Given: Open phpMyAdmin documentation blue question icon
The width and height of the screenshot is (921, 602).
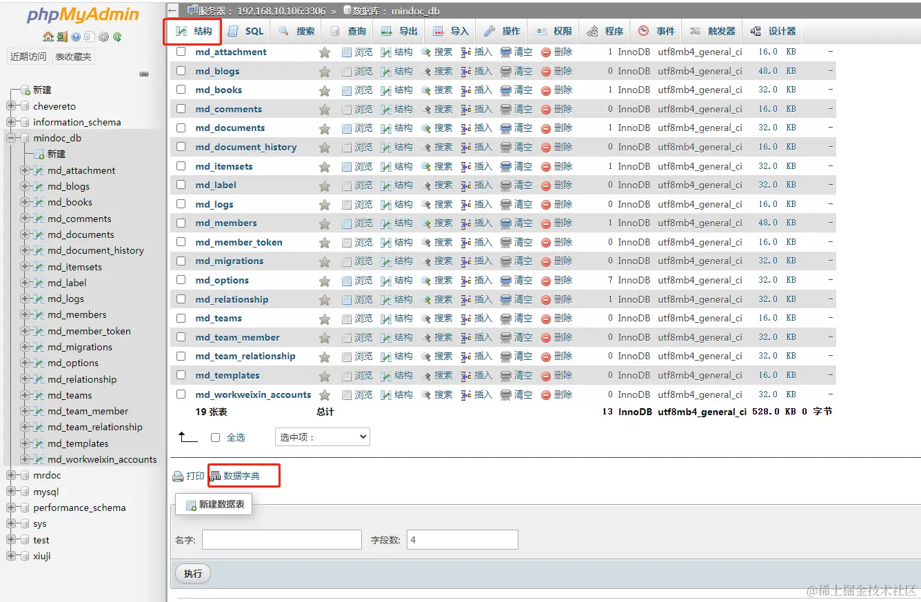Looking at the screenshot, I should pyautogui.click(x=76, y=37).
